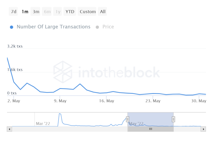Click the 23. May axis label
Screen dimensions: 213x142
pyautogui.click(x=153, y=101)
